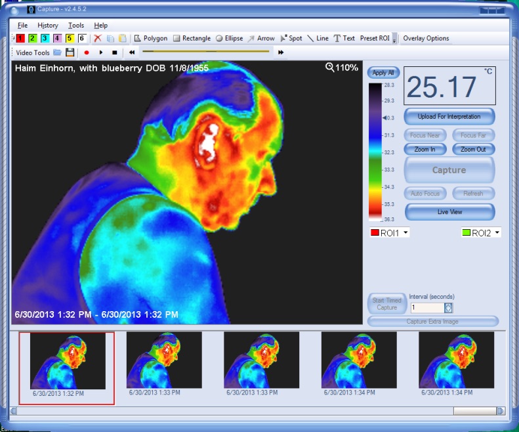Click the 25.17 temperature readout
519x432 pixels.
coord(449,86)
